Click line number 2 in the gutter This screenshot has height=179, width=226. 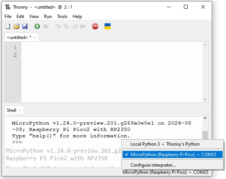pyautogui.click(x=15, y=55)
